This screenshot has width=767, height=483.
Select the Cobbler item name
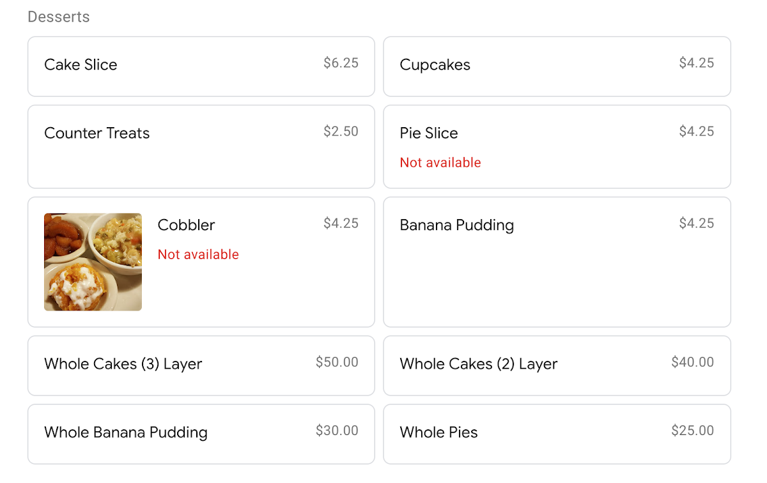click(x=186, y=225)
